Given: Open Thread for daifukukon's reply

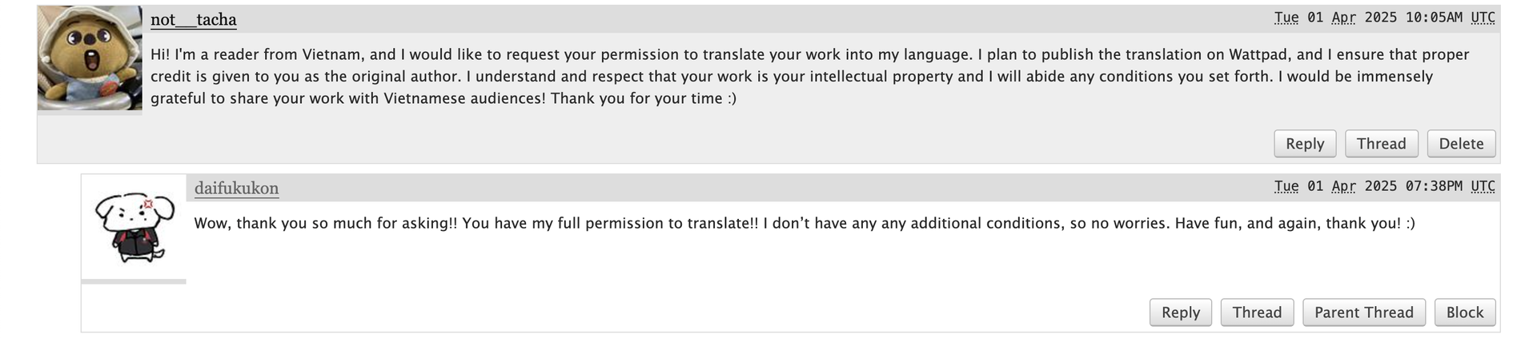Looking at the screenshot, I should coord(1256,312).
